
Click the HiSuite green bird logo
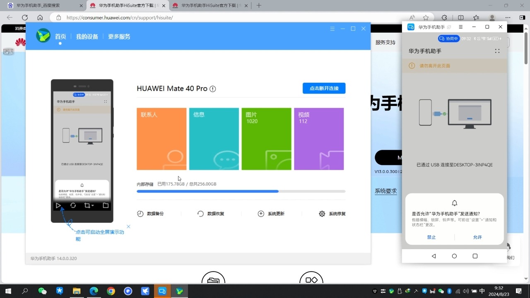pyautogui.click(x=43, y=36)
